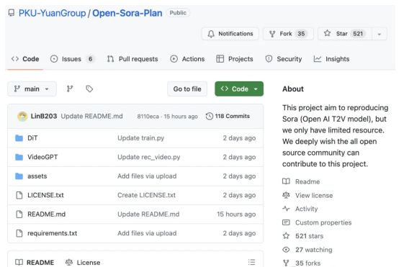Click the fork count badge 35
Viewport: 404px width, 267px height.
[x=301, y=34]
